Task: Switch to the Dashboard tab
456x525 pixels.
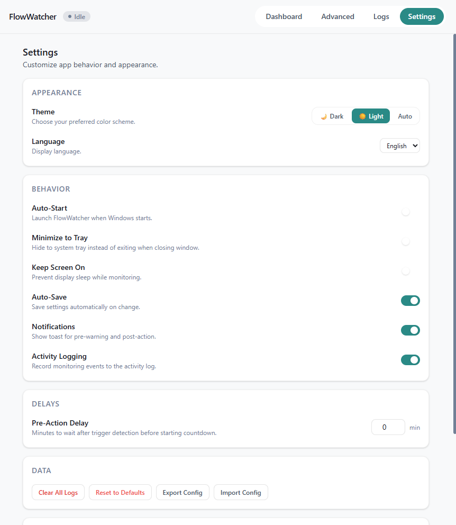Action: [284, 16]
